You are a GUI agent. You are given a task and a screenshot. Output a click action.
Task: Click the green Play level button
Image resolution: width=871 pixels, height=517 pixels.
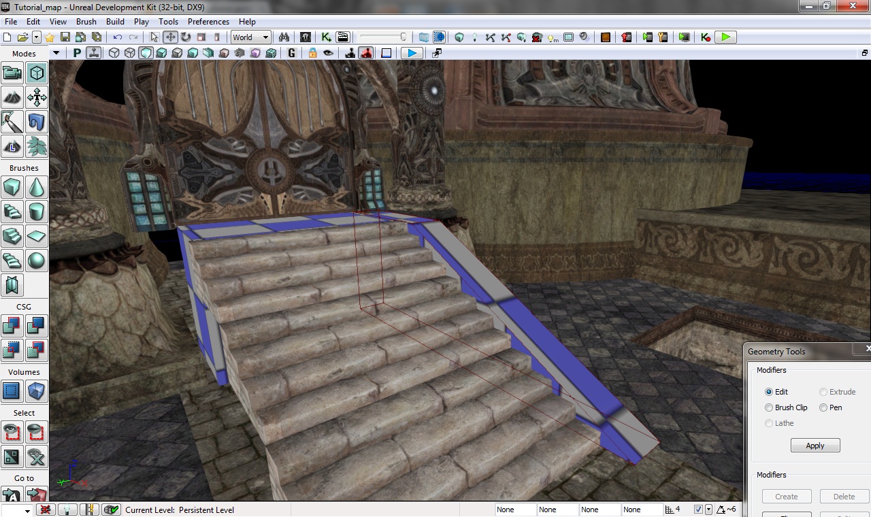pyautogui.click(x=726, y=37)
